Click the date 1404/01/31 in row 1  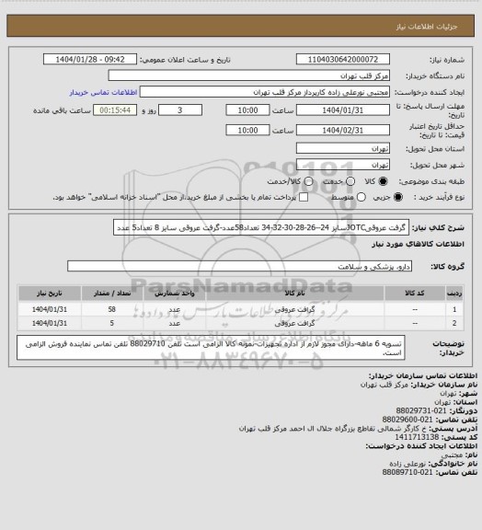coord(50,309)
